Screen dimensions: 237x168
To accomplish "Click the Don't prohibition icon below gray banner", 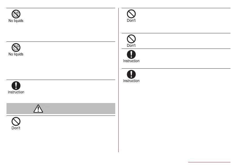I will [16, 121].
